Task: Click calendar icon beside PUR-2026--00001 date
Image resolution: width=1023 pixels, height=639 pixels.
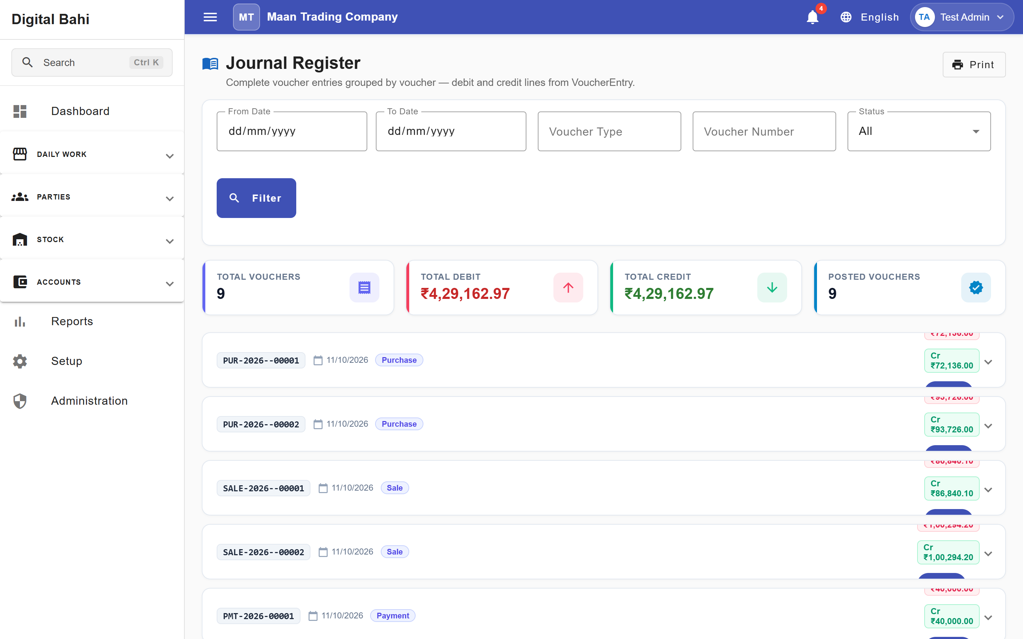Action: [x=318, y=360]
